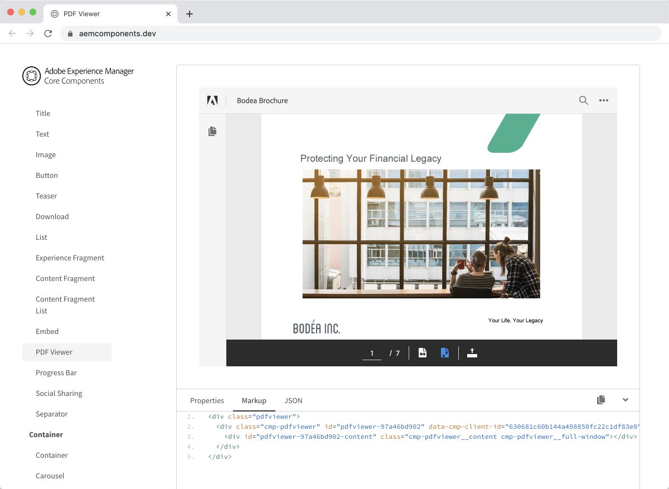
Task: Open the PDF viewer more options menu
Action: tap(603, 100)
